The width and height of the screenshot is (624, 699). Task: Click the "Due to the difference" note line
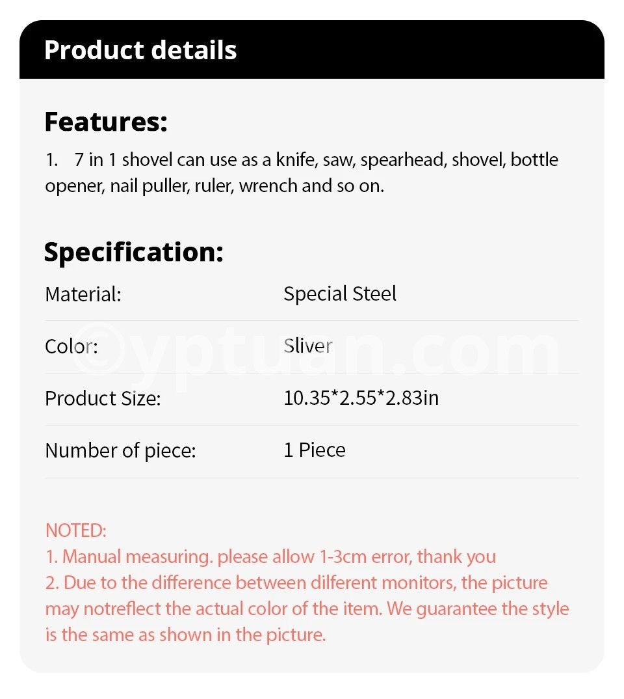point(296,582)
